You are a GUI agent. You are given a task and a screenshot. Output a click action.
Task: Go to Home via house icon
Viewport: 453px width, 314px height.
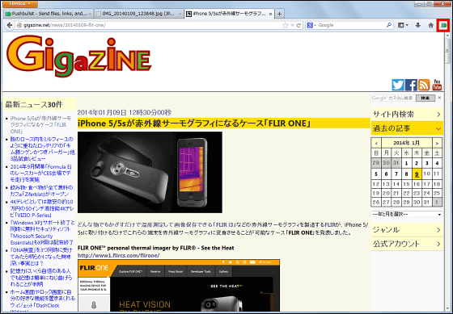tap(430, 25)
